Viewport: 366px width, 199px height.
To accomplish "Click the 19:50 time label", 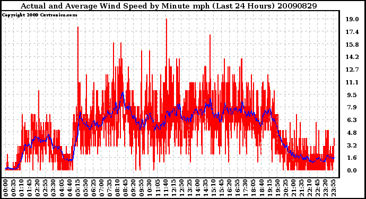I will (277, 188).
